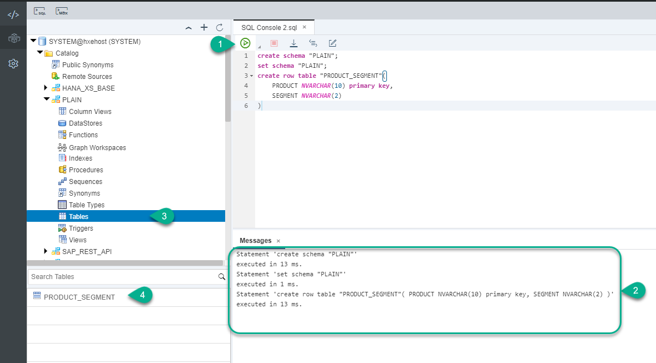This screenshot has width=656, height=363.
Task: Close the SQL Console 2.sql tab
Action: pyautogui.click(x=305, y=27)
